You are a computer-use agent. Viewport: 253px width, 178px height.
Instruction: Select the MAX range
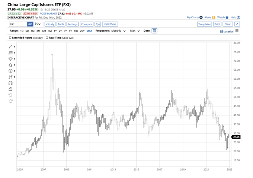click(89, 31)
